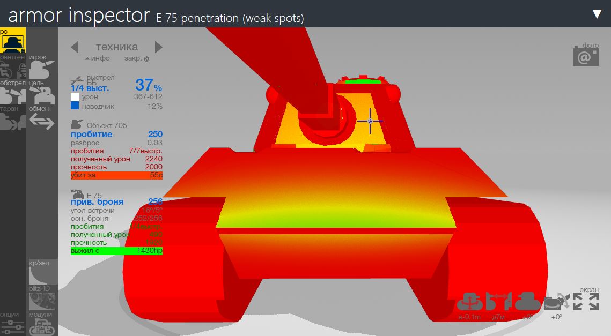
Task: Click урон range value 367-612
Action: pyautogui.click(x=148, y=96)
